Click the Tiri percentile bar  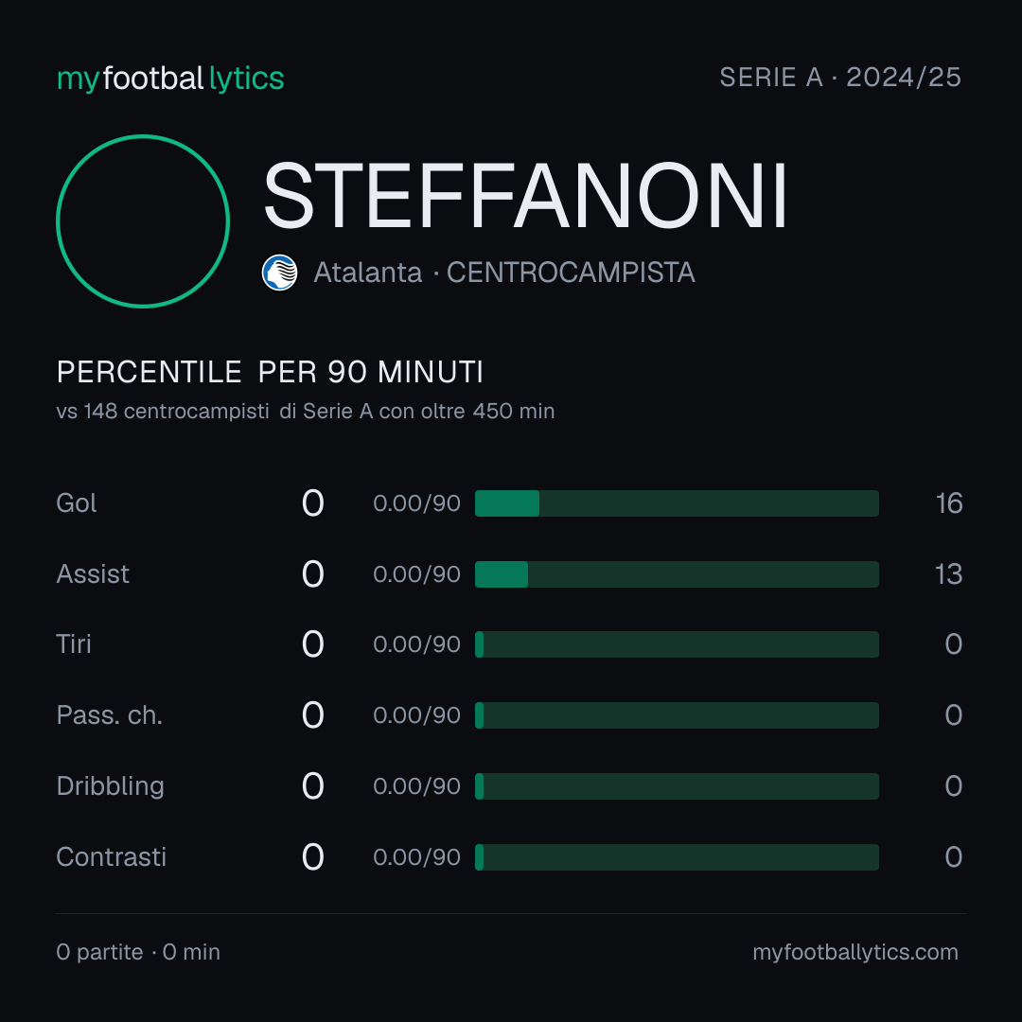pyautogui.click(x=677, y=644)
